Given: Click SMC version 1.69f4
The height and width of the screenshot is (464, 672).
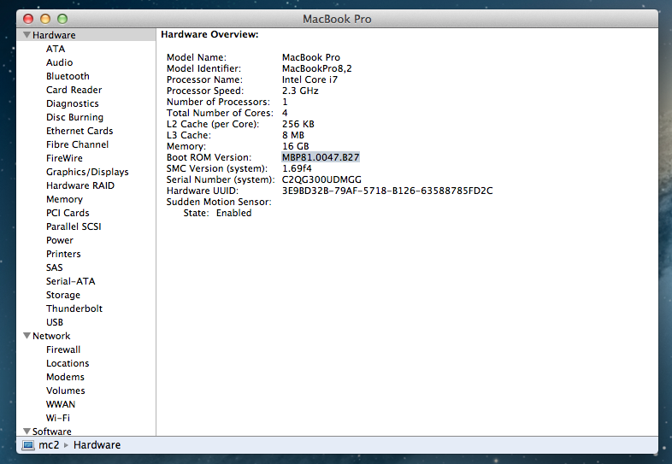Looking at the screenshot, I should click(x=297, y=168).
